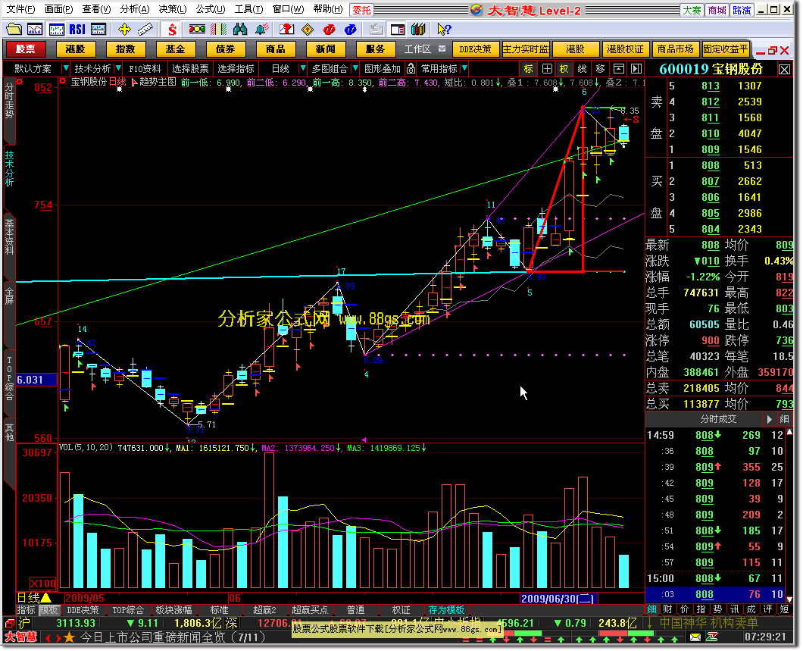Screen dimensions: 803x651
Task: Click the skip-to-end arrow icon
Action: (x=636, y=68)
